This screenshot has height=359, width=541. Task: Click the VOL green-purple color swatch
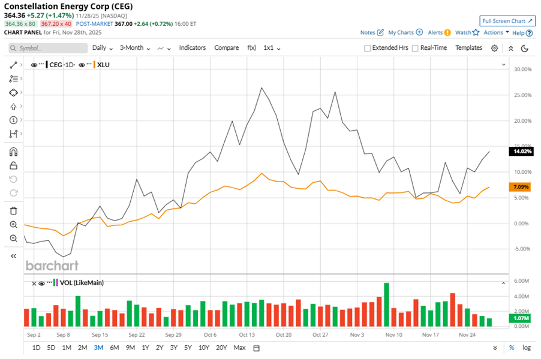click(x=56, y=283)
